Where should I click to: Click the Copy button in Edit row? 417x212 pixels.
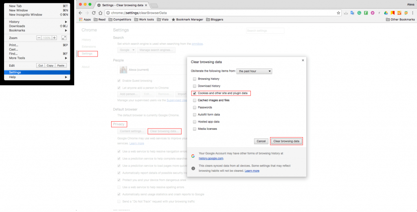pos(50,66)
